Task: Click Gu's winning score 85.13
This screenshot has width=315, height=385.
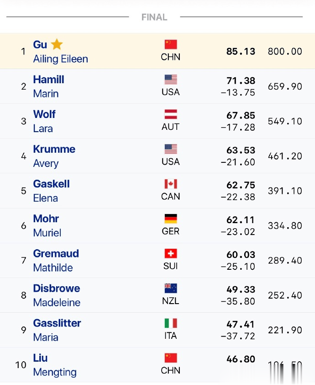Action: pyautogui.click(x=241, y=51)
